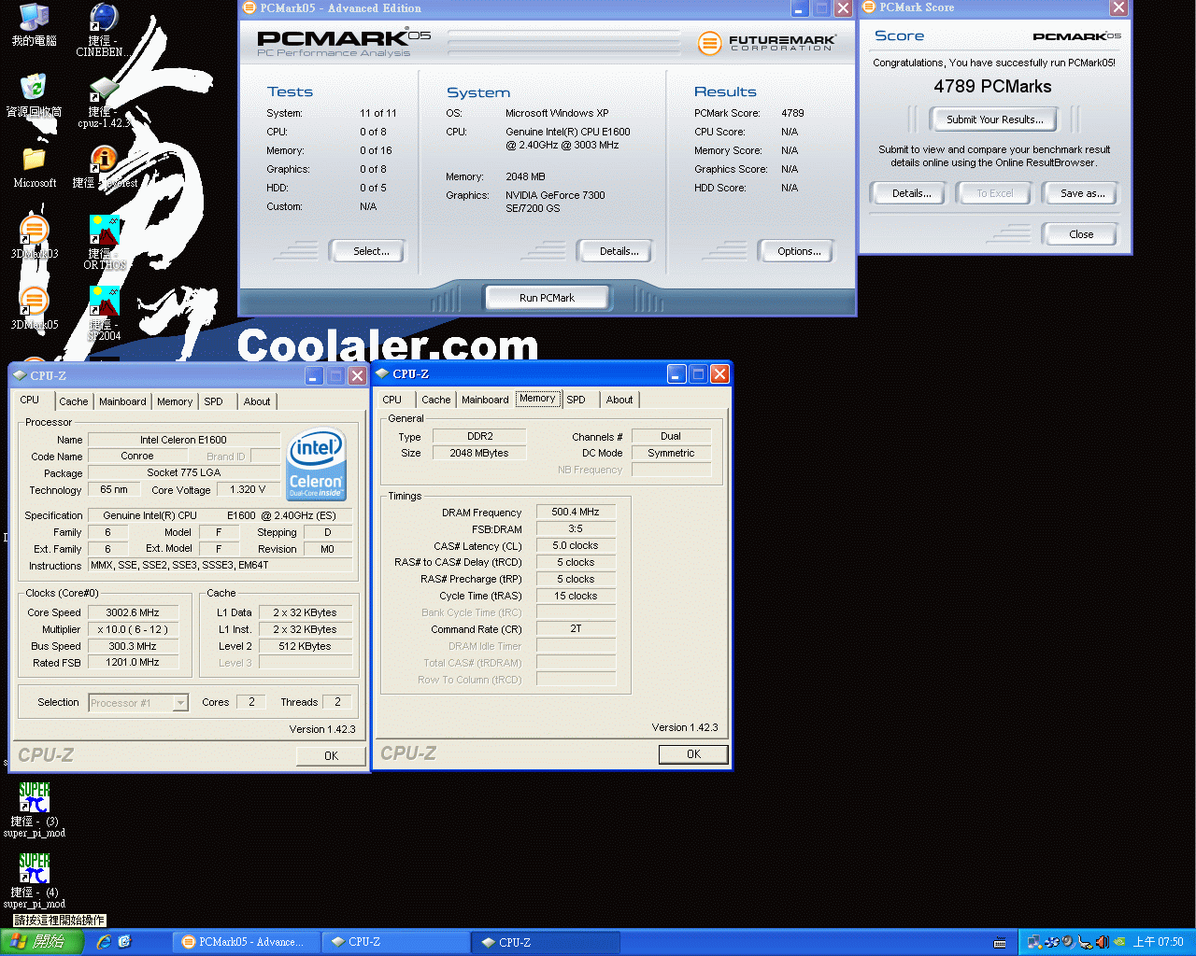This screenshot has height=956, width=1196.
Task: Launch the 3DMark03 desktop shortcut
Action: point(34,237)
